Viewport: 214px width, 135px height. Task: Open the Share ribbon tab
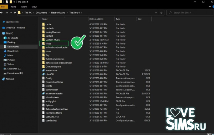pyautogui.click(x=24, y=7)
